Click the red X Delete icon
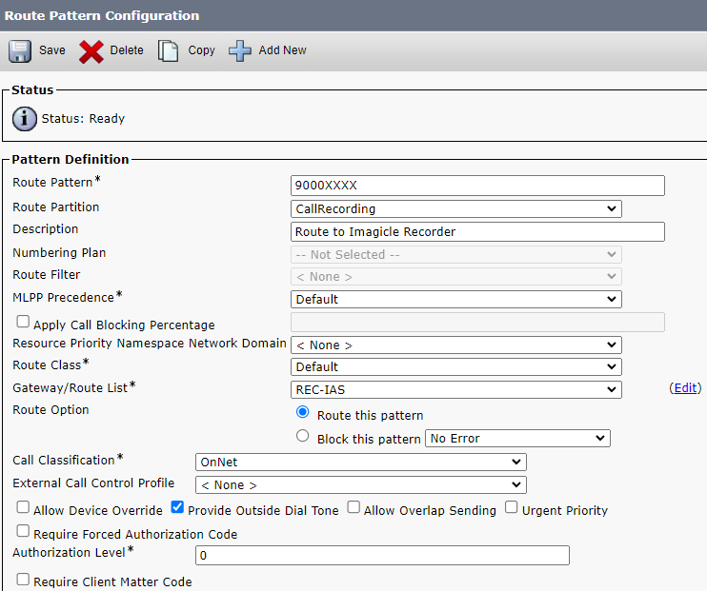Screen dimensions: 707x591 pyautogui.click(x=91, y=50)
